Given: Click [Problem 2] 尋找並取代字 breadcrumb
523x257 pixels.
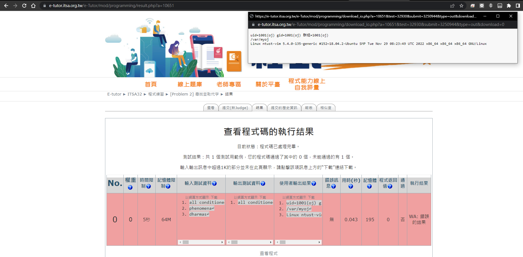Looking at the screenshot, I should click(194, 94).
